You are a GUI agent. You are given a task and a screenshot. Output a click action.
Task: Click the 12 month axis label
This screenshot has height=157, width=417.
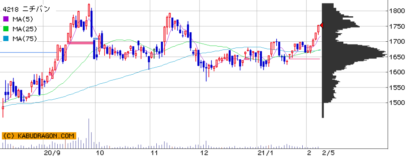(x=205, y=153)
